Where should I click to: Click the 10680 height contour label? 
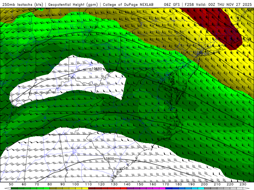[97, 69]
